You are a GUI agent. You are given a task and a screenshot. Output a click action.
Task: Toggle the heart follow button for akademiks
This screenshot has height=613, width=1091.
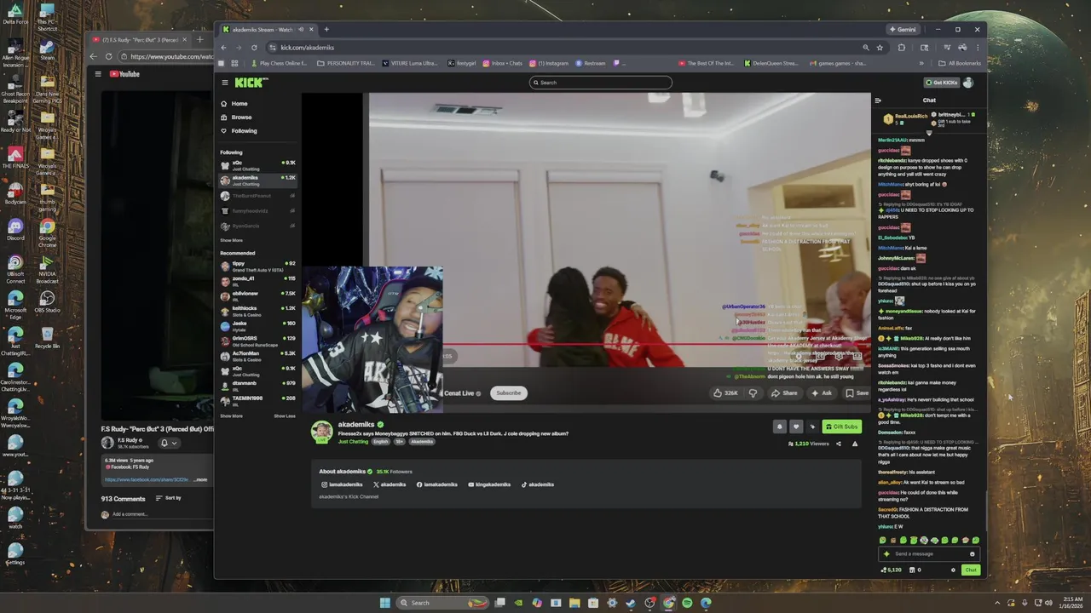tap(796, 427)
